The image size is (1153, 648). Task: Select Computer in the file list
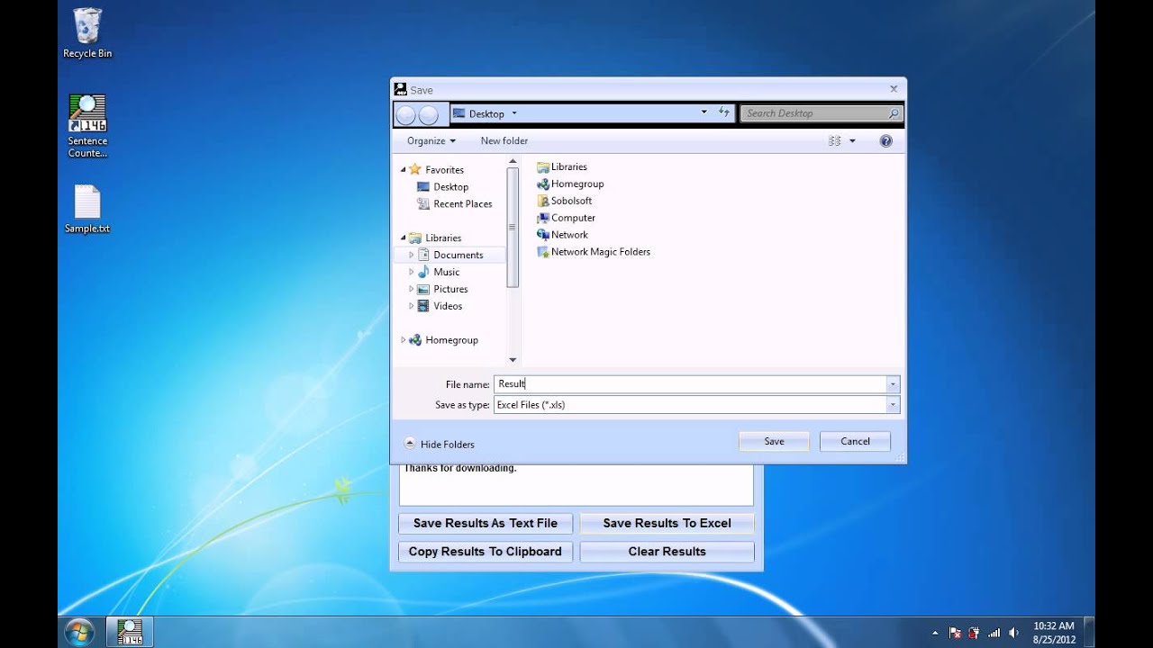[572, 218]
